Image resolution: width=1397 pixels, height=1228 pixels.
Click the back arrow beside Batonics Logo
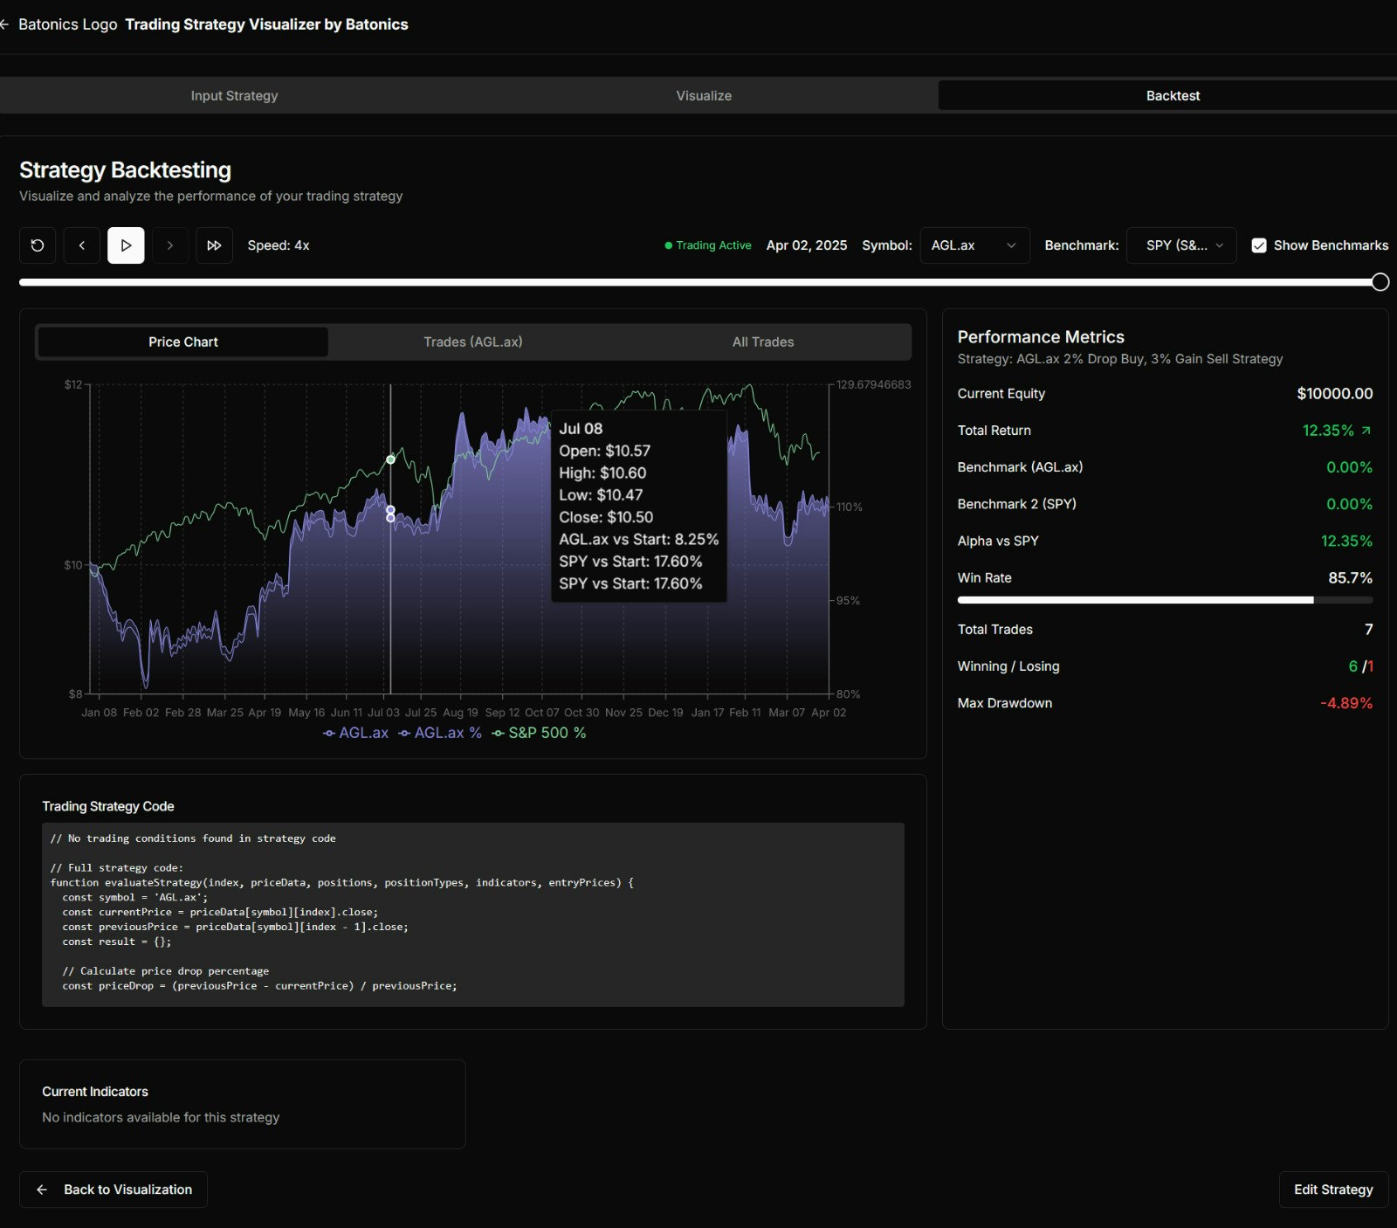(4, 24)
